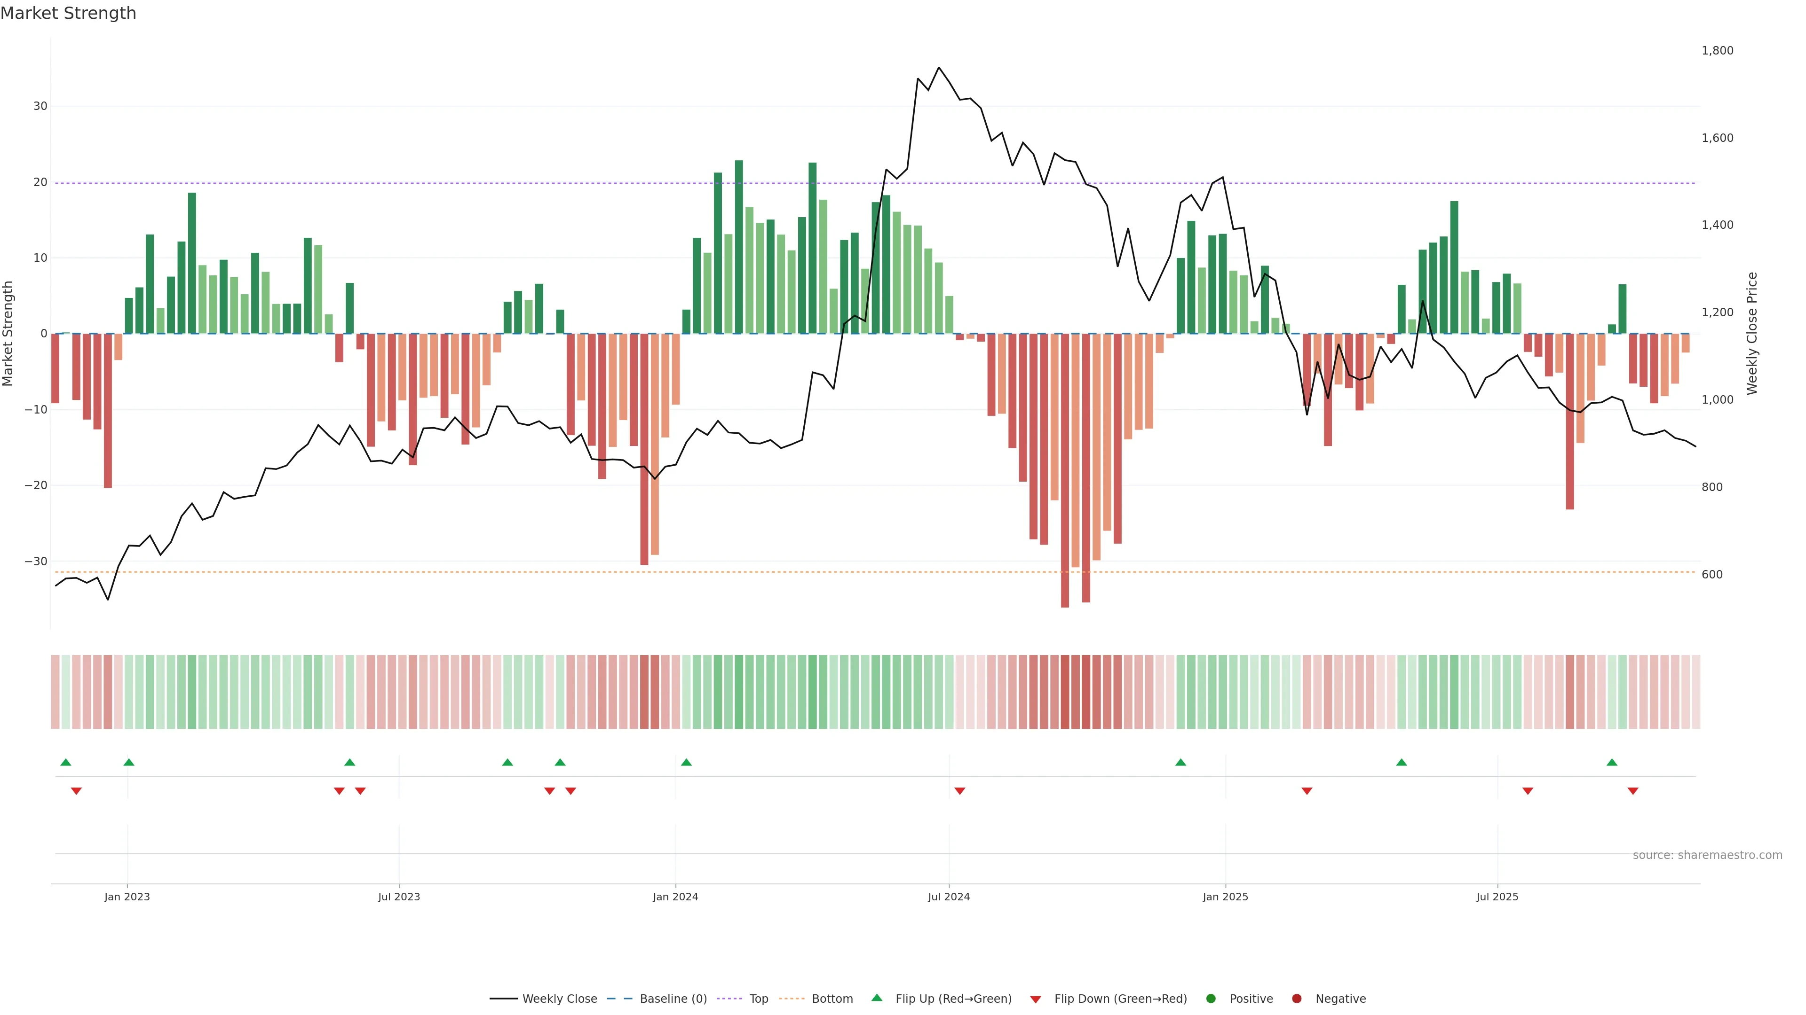This screenshot has height=1015, width=1806.
Task: Toggle Flip Up (Red→Green) legend entry
Action: pyautogui.click(x=953, y=999)
